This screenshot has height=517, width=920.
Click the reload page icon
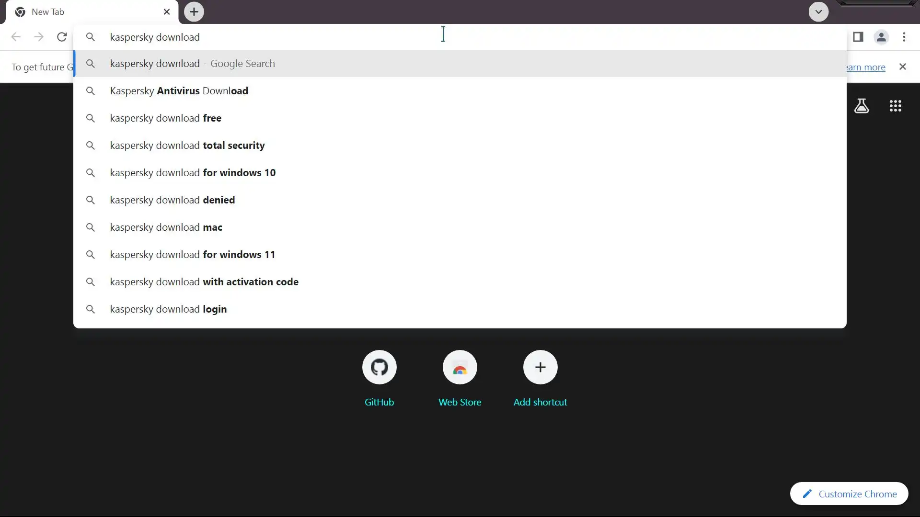[x=62, y=37]
